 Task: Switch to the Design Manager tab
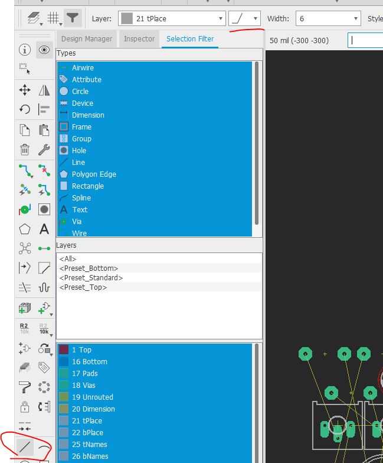click(x=87, y=38)
